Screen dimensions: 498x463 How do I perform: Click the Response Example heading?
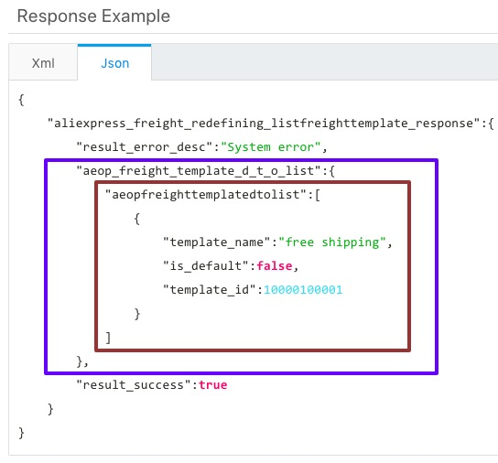(93, 16)
